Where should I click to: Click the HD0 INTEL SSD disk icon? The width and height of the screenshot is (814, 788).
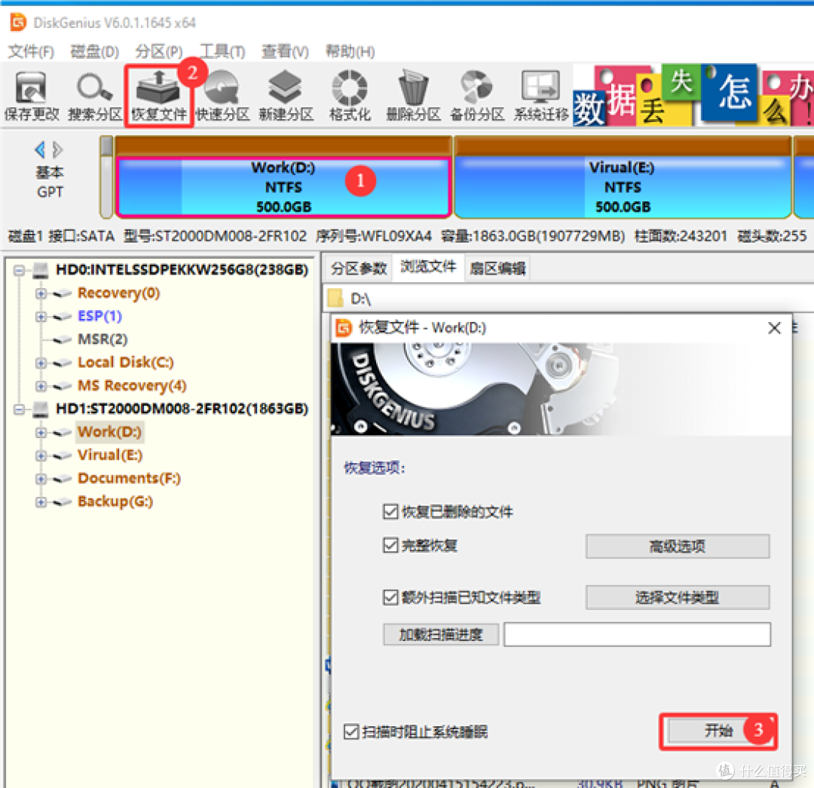click(x=41, y=270)
